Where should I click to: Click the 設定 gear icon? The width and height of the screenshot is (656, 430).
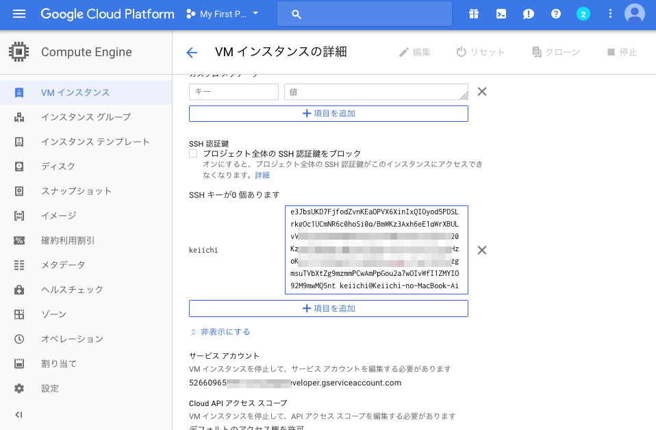[19, 388]
